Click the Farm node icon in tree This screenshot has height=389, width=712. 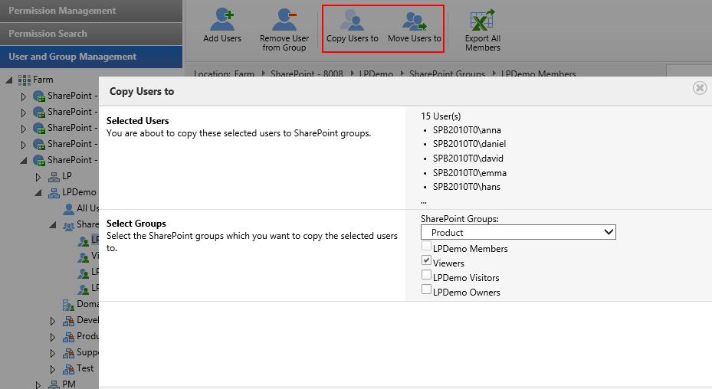(x=24, y=80)
